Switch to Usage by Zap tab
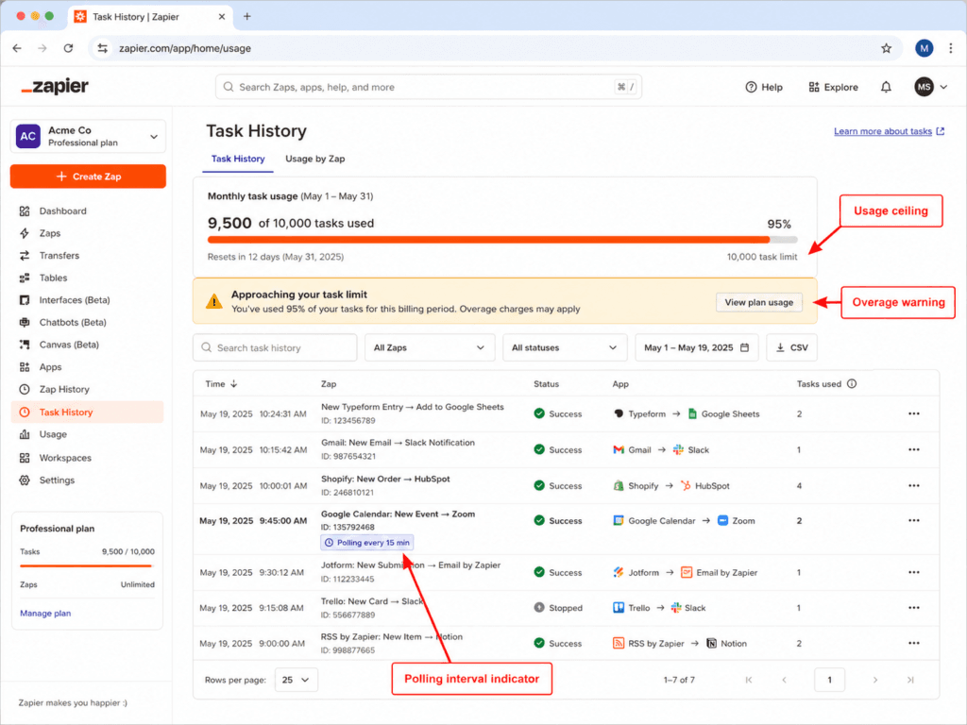Image resolution: width=967 pixels, height=725 pixels. coord(314,159)
